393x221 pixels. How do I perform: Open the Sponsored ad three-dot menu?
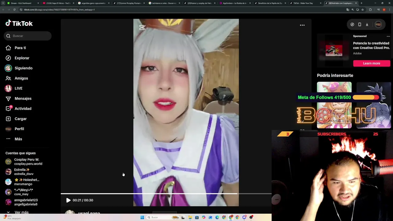388,36
